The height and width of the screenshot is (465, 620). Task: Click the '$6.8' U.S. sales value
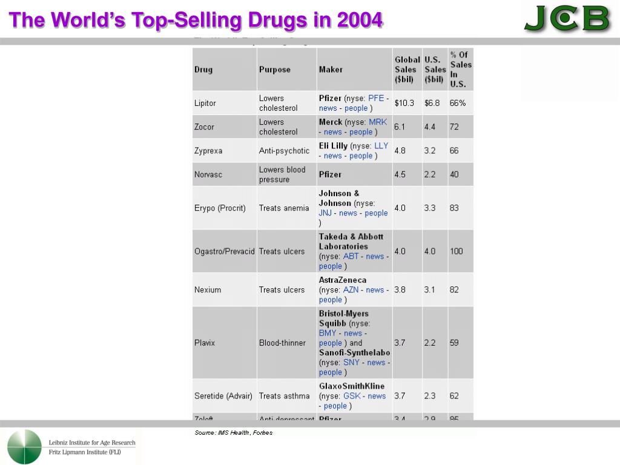(x=432, y=103)
